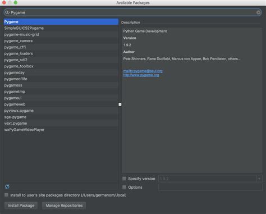The image size is (266, 214).
Task: Click the Options text input field
Action: (x=210, y=187)
